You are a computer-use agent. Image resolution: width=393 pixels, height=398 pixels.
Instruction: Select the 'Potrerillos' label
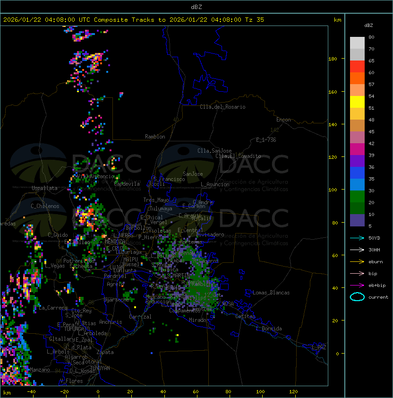[x=79, y=261]
